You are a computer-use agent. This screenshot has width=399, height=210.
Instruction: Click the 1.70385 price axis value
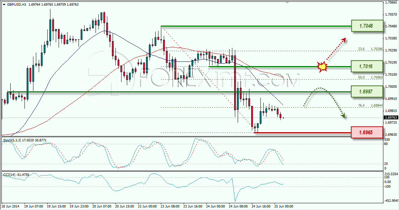(392, 38)
